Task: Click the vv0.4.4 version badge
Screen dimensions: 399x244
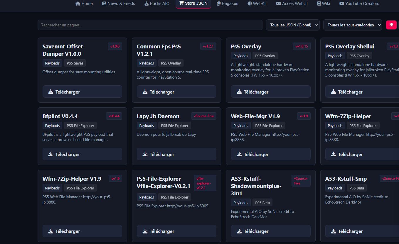Action: pos(114,116)
